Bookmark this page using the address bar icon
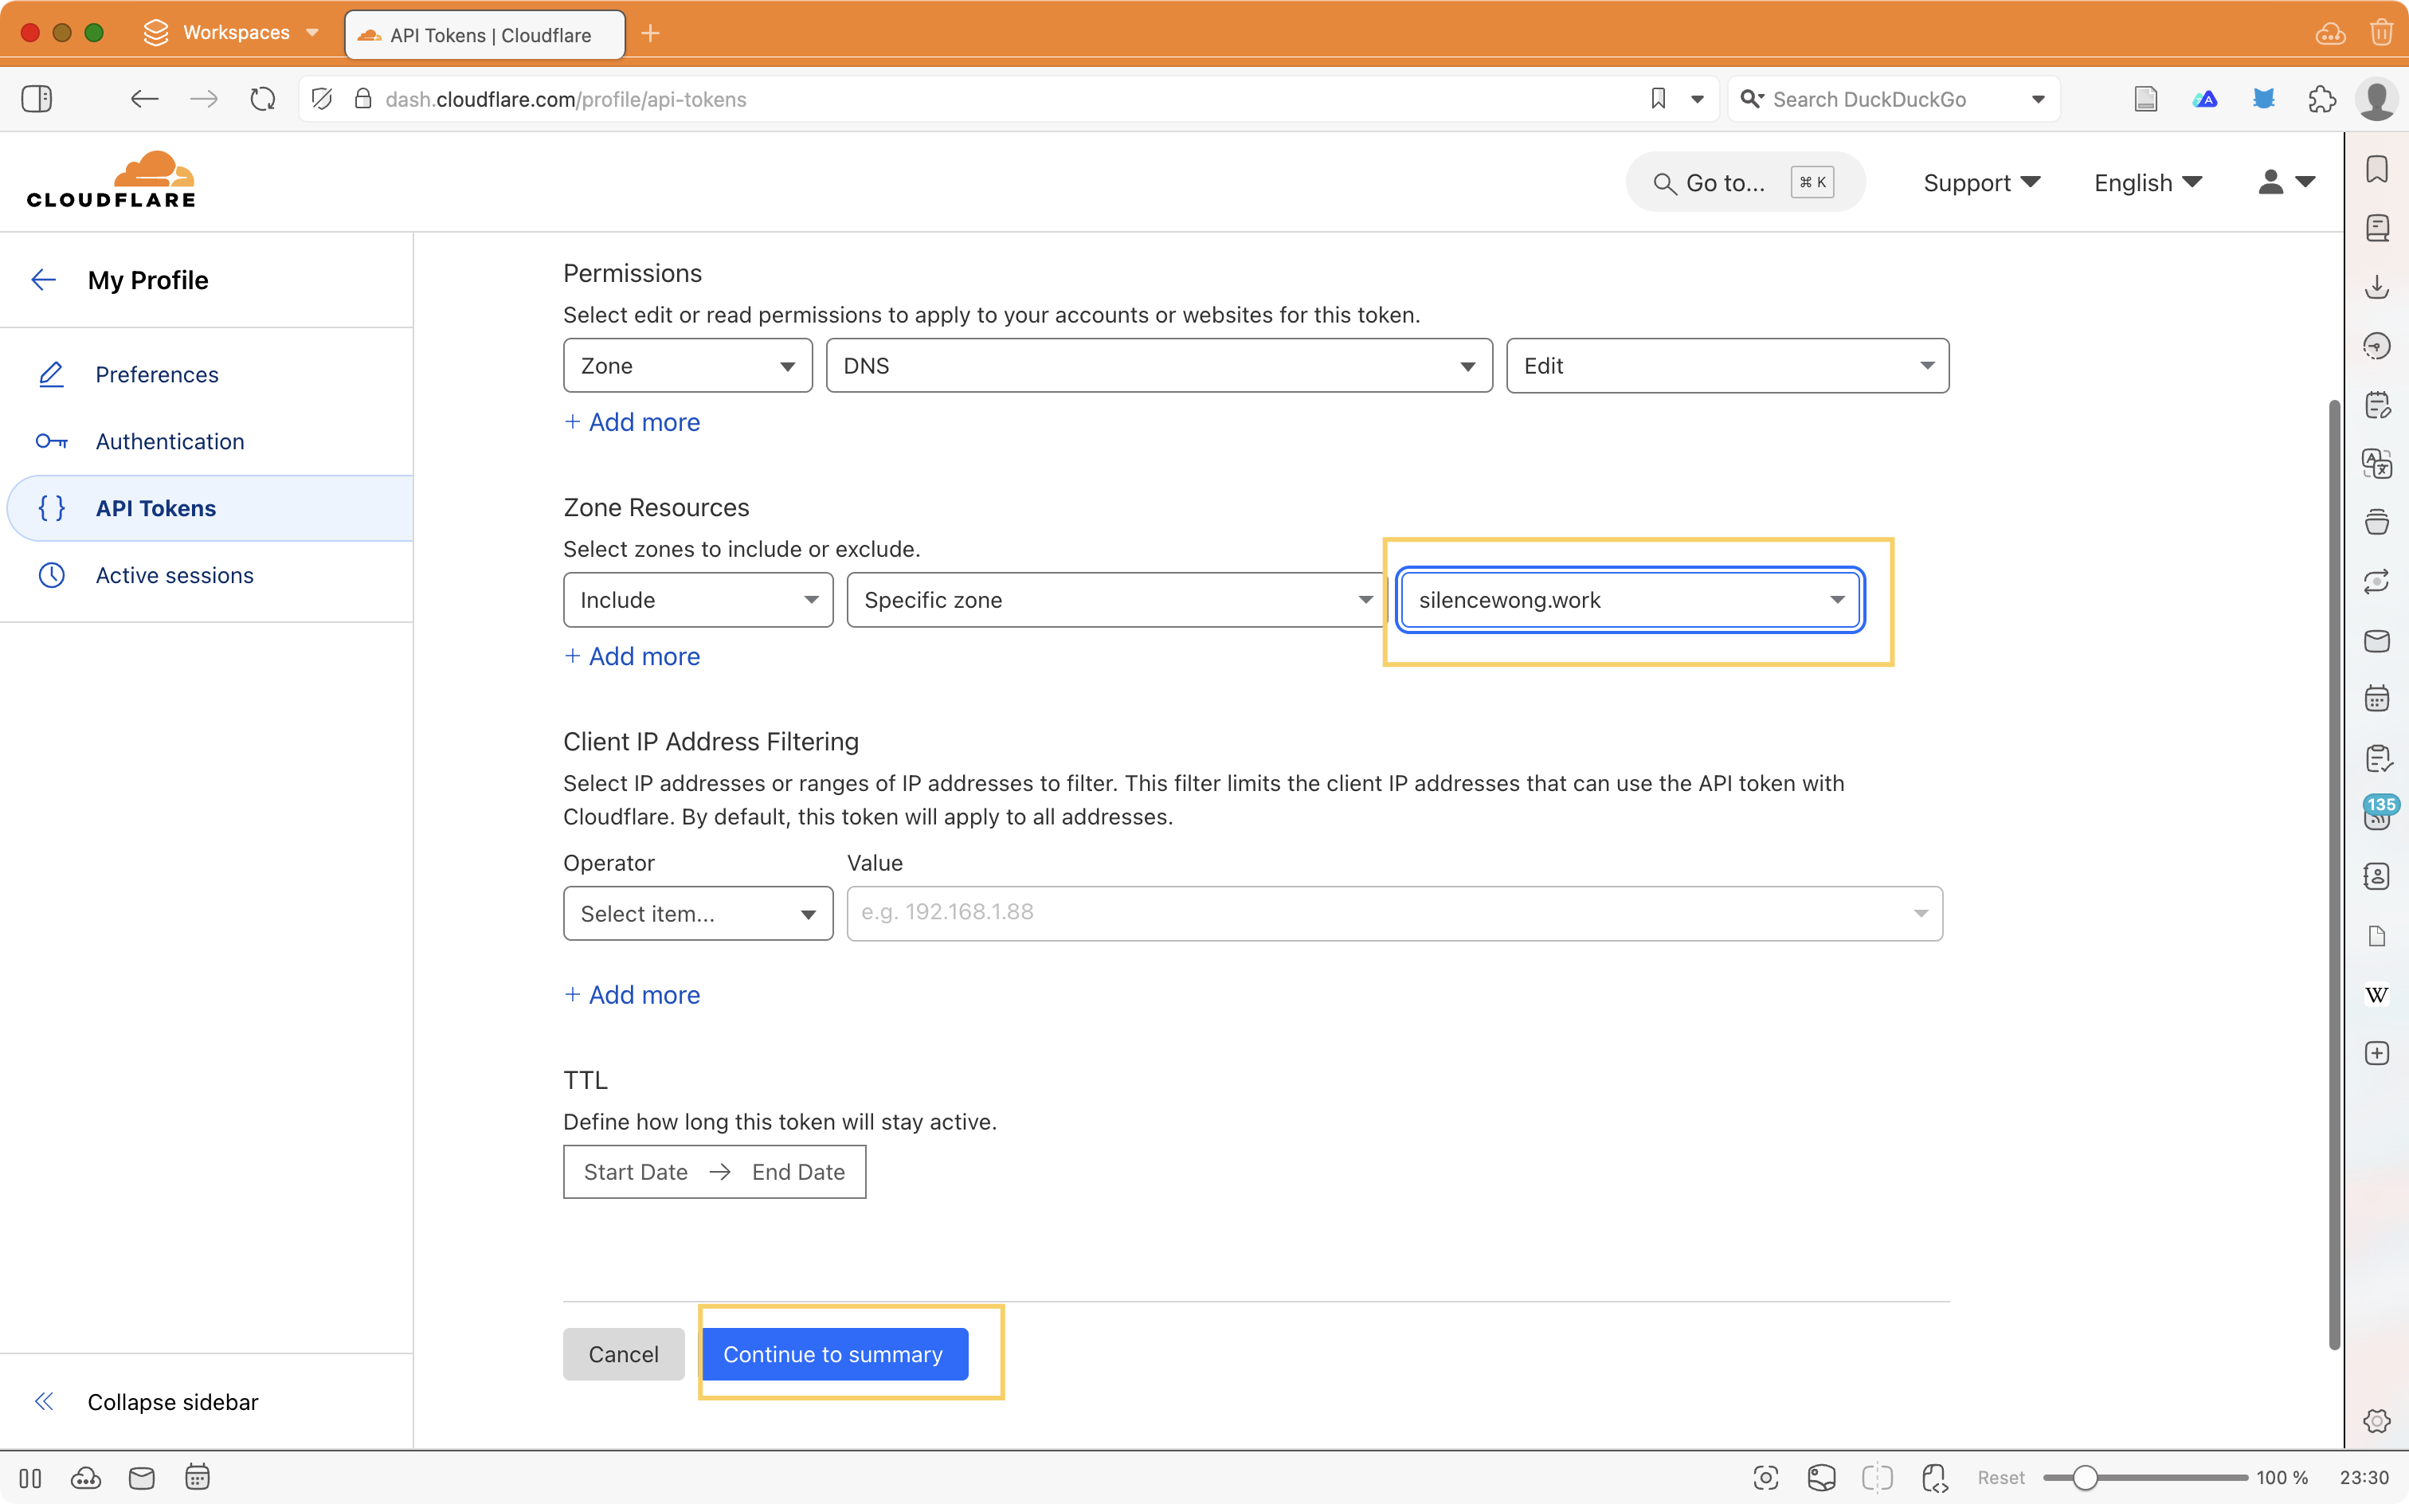The image size is (2409, 1504). [1658, 99]
